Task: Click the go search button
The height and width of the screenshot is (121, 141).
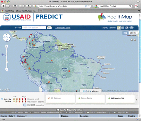Action: pyautogui.click(x=49, y=28)
